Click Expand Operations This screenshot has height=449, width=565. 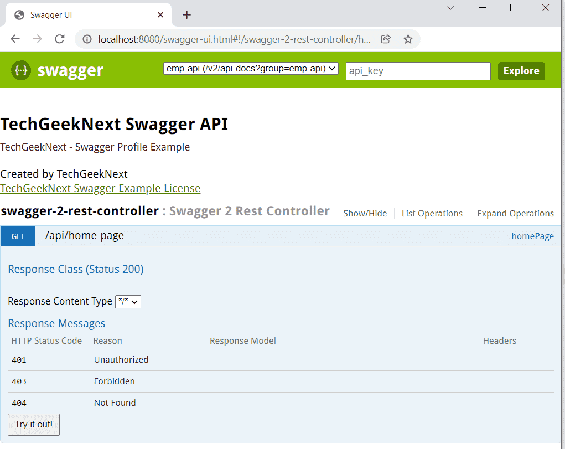(515, 214)
